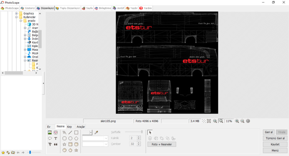Switch to the Kırp crop tab
289x156 pixels.
pyautogui.click(x=69, y=127)
